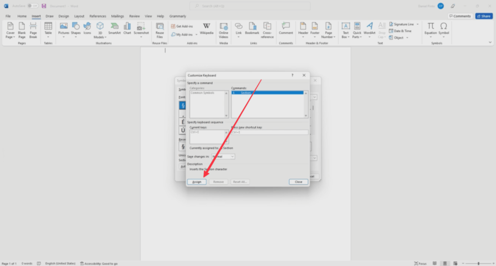Screen dimensions: 496x266
Task: Insert a Bookmark
Action: click(252, 29)
